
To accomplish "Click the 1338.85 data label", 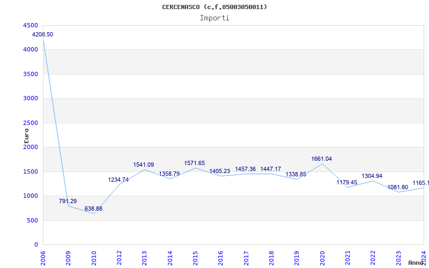I will point(296,175).
